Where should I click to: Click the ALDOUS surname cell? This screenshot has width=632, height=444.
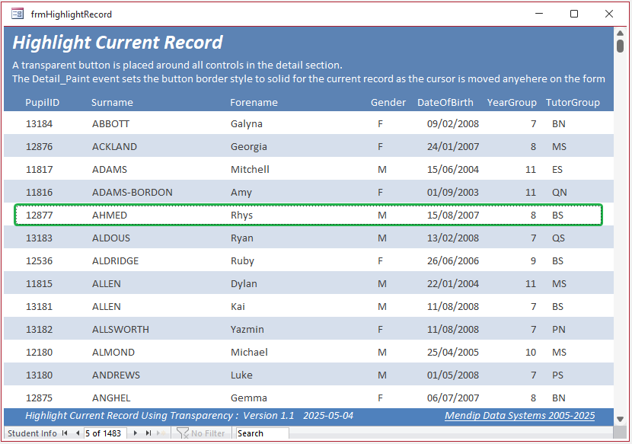click(111, 238)
